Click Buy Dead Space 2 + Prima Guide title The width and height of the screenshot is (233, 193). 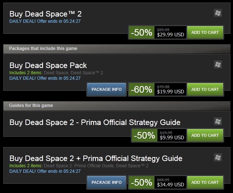(x=96, y=158)
